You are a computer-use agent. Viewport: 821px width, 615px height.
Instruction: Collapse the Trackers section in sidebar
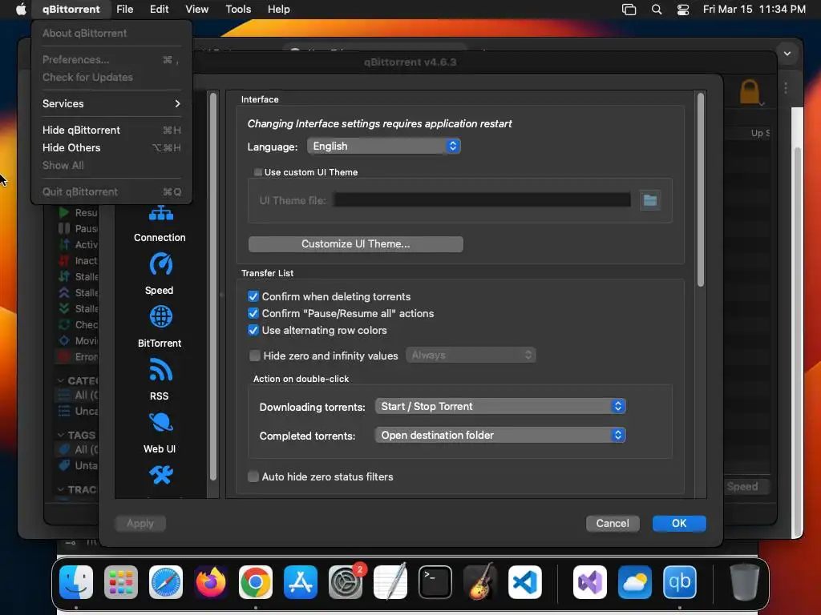pyautogui.click(x=61, y=489)
